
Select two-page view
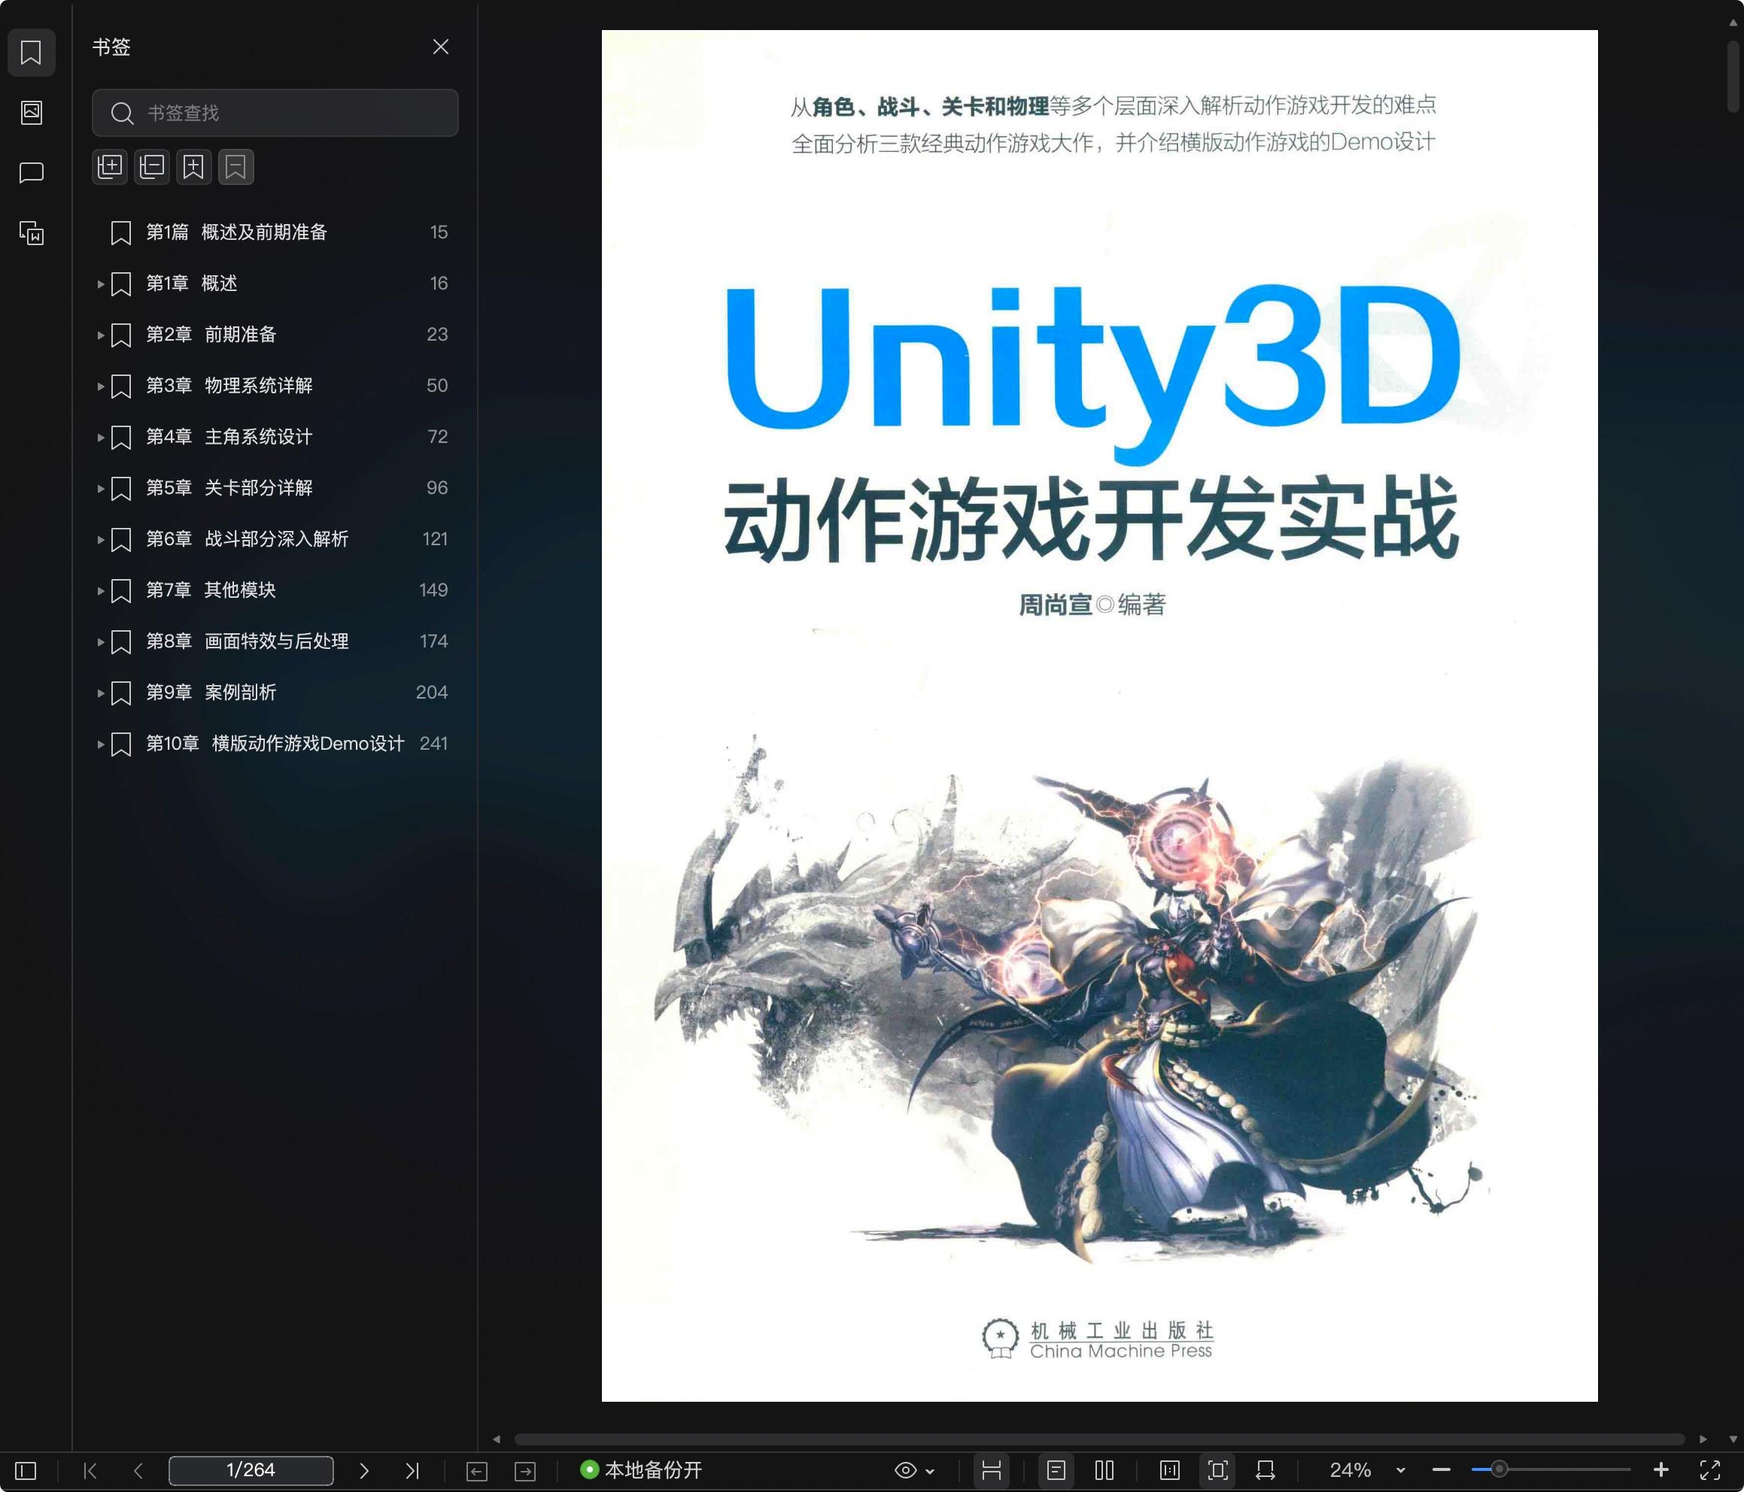1104,1470
